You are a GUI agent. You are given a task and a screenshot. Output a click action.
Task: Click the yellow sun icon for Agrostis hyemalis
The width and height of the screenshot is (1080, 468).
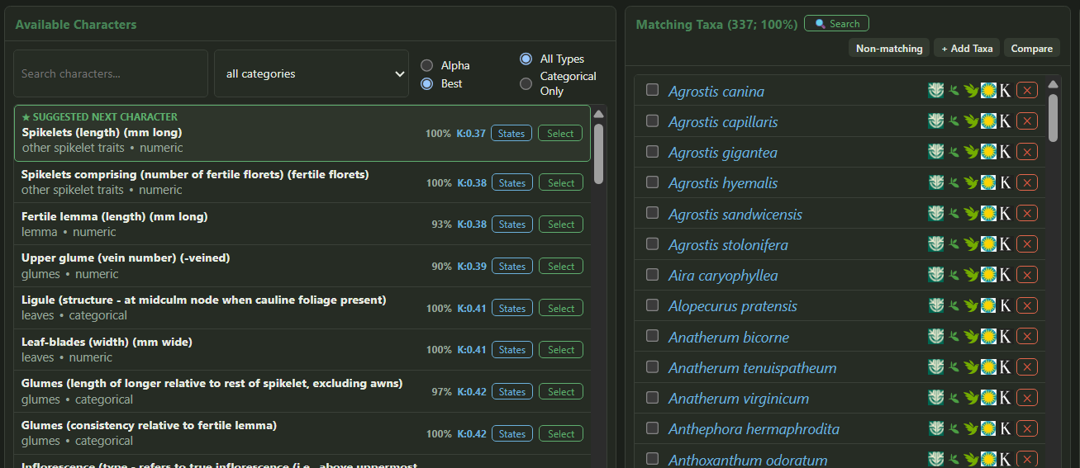[988, 182]
